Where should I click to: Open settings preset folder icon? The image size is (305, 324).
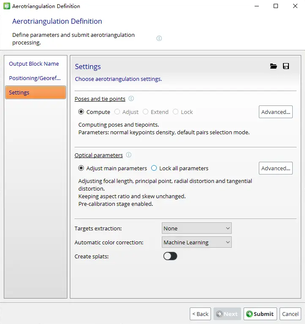click(x=273, y=66)
